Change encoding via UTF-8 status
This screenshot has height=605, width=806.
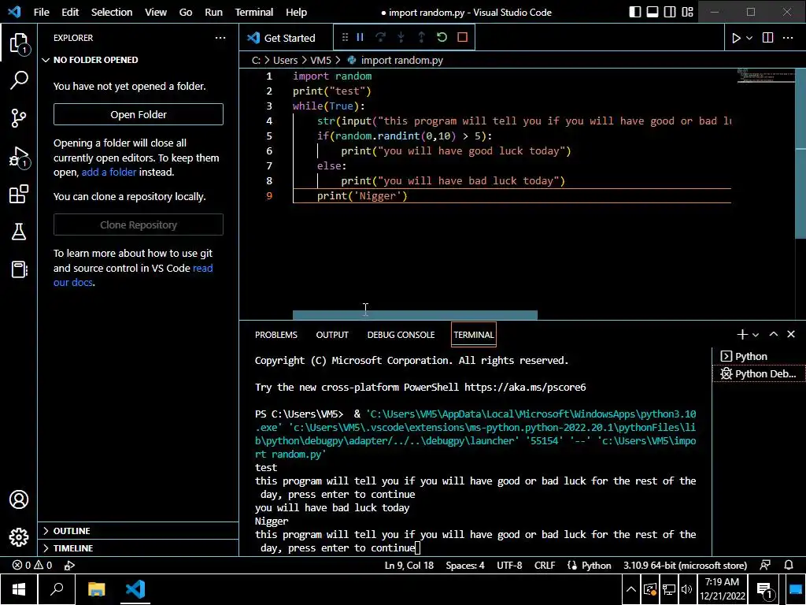click(509, 565)
